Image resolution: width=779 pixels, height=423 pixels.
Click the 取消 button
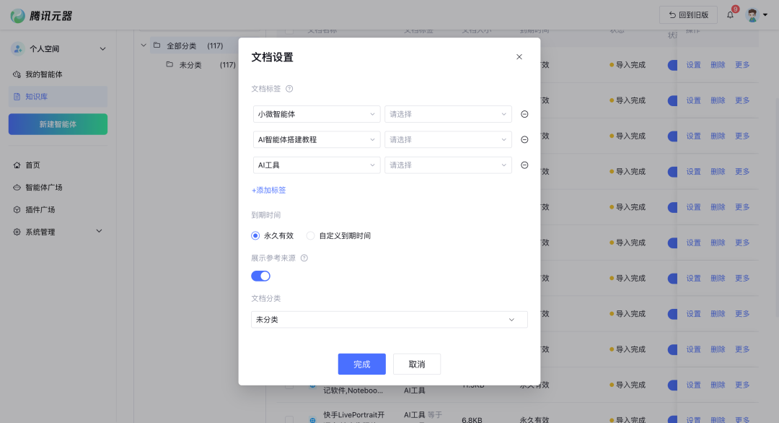(x=417, y=365)
